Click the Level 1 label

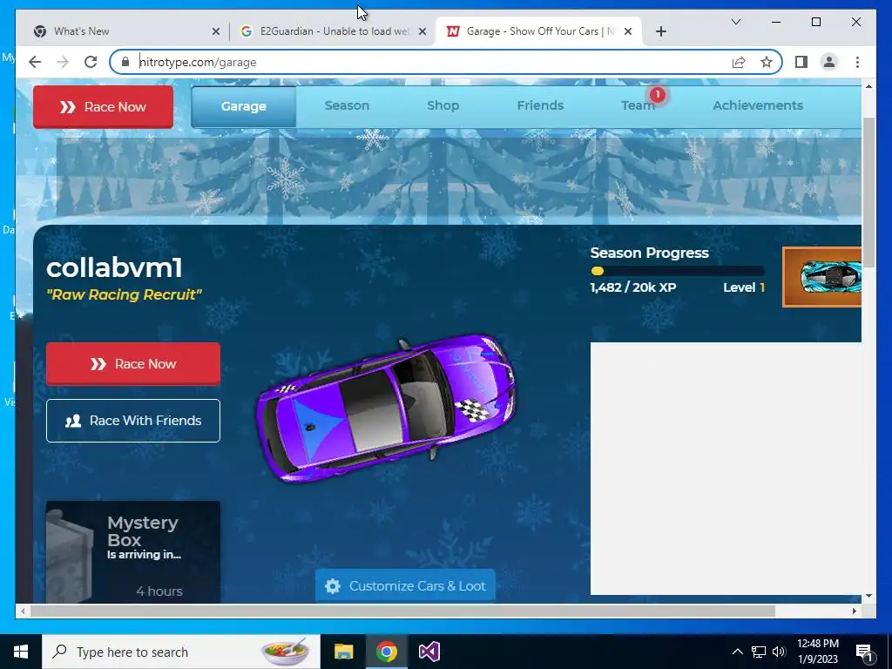[x=744, y=287]
